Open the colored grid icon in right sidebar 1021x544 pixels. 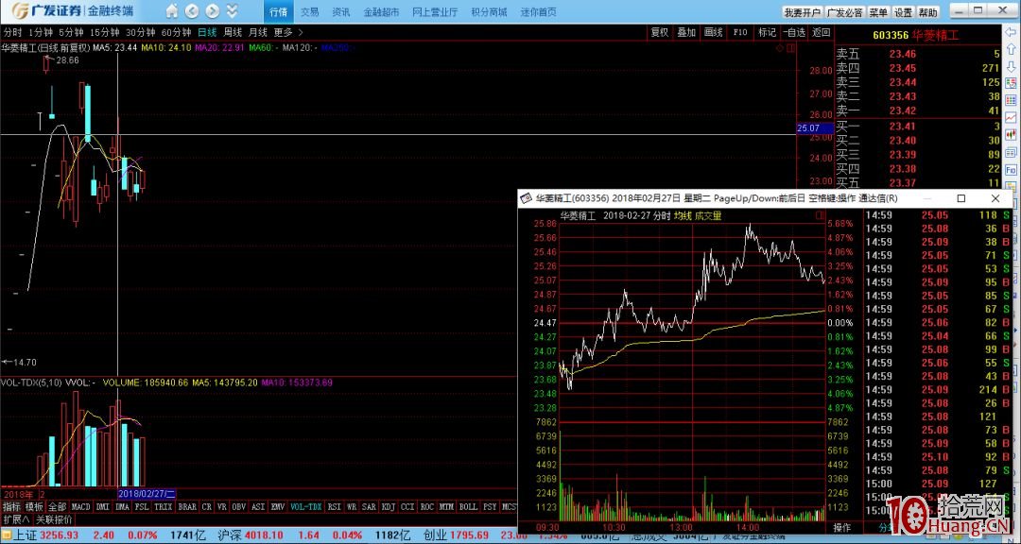(1011, 100)
